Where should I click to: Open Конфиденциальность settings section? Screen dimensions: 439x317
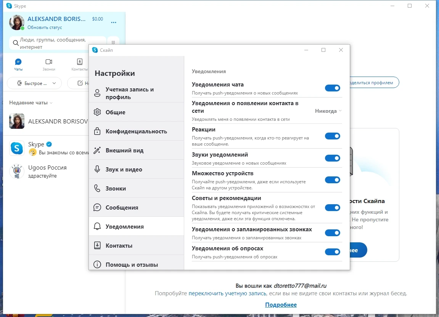tap(136, 131)
